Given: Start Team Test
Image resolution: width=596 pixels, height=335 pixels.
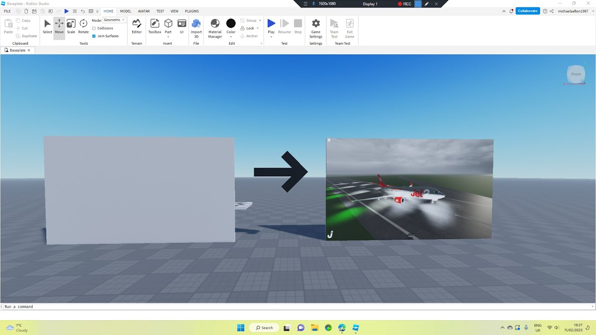Looking at the screenshot, I should [x=334, y=28].
